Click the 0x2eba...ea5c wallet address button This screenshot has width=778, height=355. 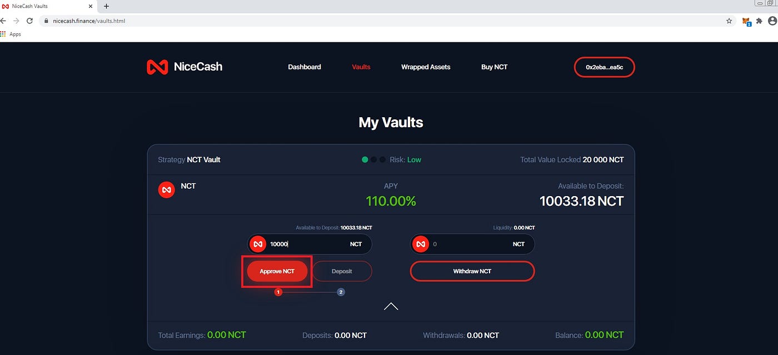point(604,67)
